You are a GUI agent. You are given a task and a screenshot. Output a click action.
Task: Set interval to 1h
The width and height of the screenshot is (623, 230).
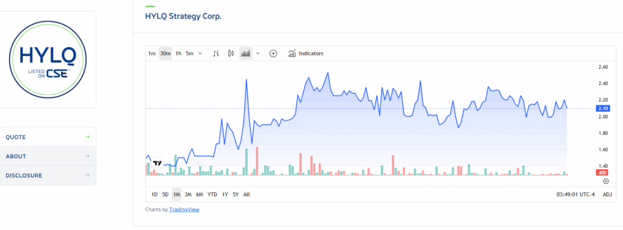coord(178,53)
